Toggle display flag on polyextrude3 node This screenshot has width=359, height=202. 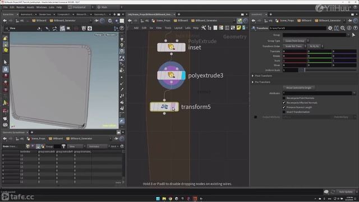[183, 75]
